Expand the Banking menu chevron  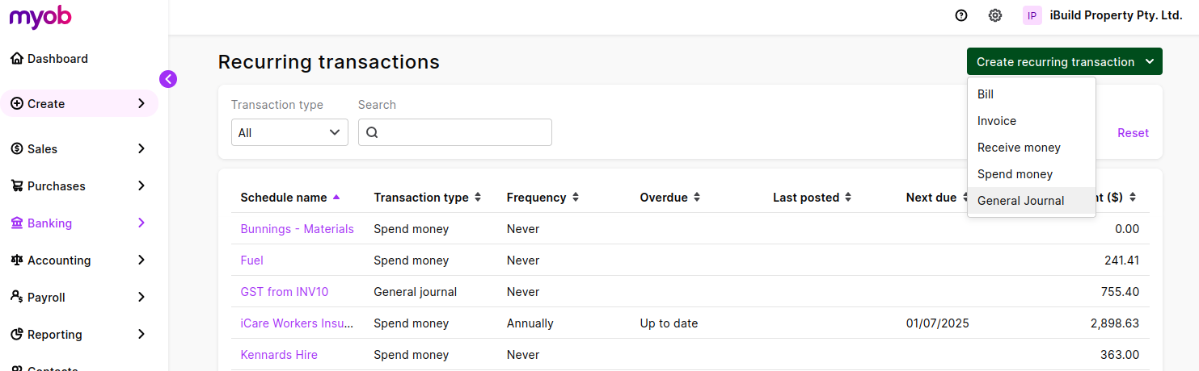pos(141,223)
